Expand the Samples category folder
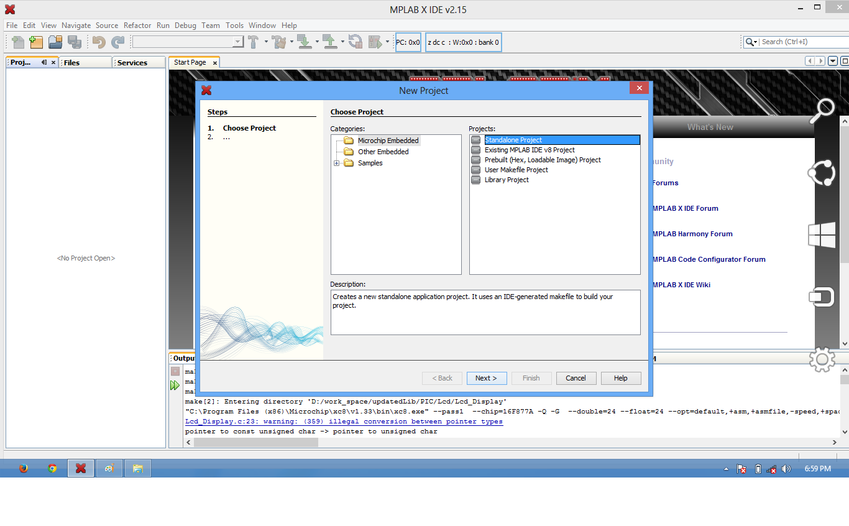The width and height of the screenshot is (849, 526). [x=336, y=163]
